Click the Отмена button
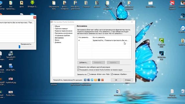This screenshot has height=104, width=185. [x=128, y=80]
